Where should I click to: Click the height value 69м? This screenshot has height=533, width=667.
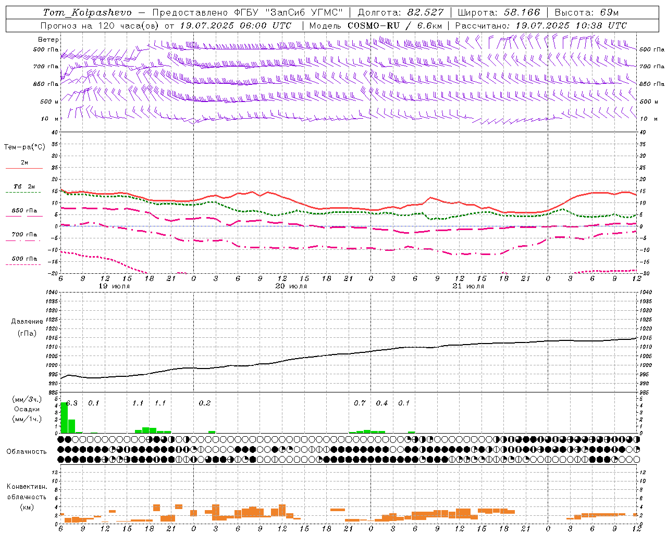[x=609, y=12]
